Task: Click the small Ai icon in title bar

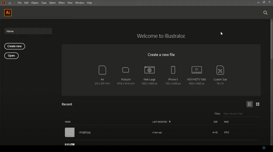Action: (3, 3)
